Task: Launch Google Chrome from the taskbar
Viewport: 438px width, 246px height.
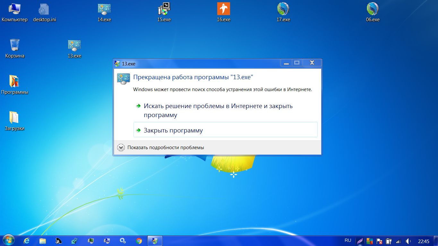Action: point(139,241)
